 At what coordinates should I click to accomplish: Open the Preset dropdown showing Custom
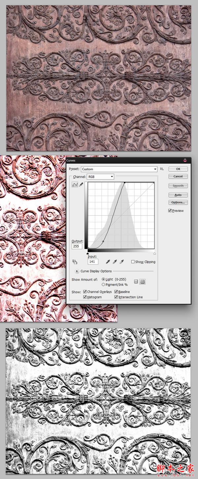[119, 169]
